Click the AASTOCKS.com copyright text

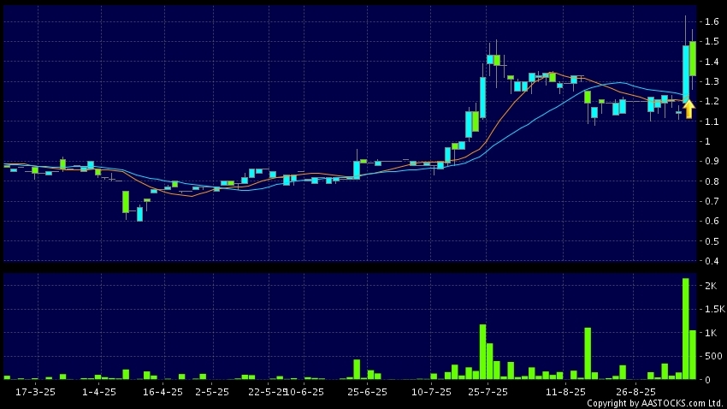click(655, 403)
